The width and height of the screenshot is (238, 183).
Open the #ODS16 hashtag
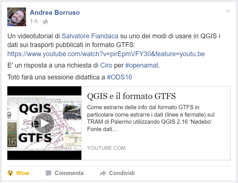click(119, 77)
